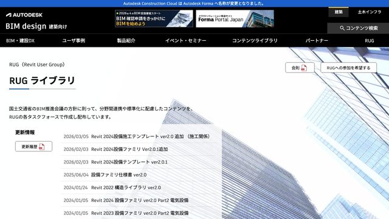
Task: Switch to the 建築 tab
Action: 339,12
